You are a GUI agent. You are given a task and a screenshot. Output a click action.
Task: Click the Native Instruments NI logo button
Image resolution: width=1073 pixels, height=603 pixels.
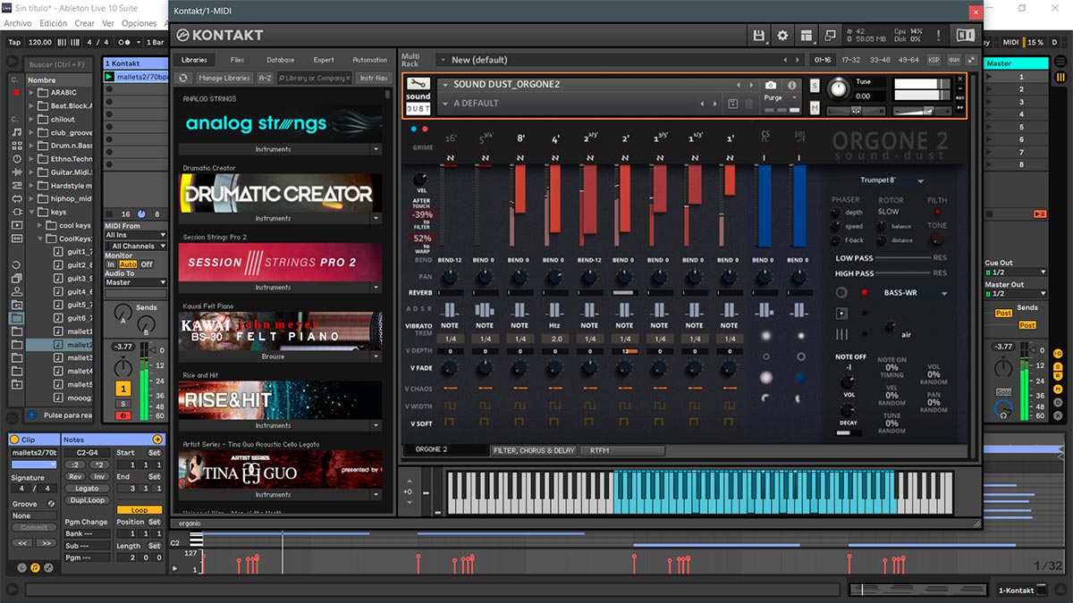(965, 35)
